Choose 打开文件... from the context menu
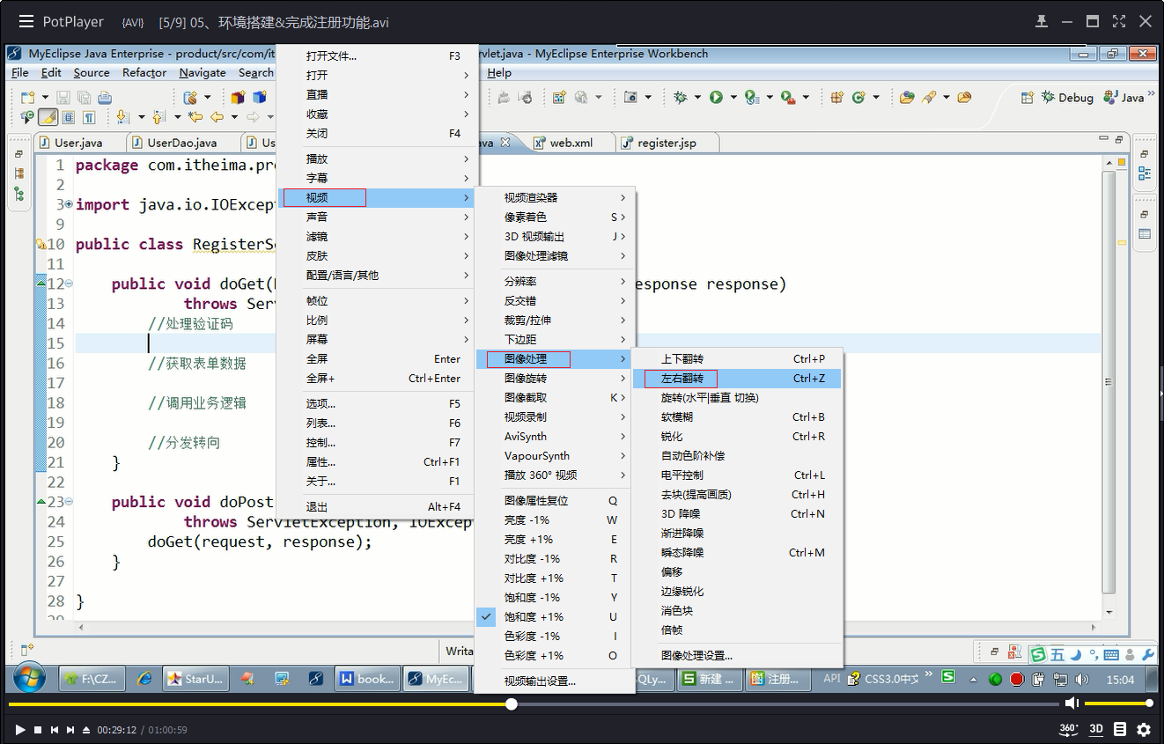Screen dimensions: 1164x744 tap(377, 56)
